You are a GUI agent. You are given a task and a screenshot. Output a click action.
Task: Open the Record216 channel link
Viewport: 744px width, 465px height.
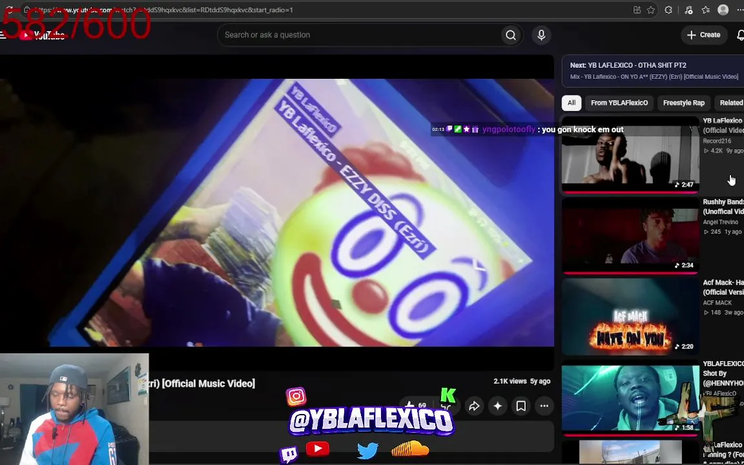[717, 141]
